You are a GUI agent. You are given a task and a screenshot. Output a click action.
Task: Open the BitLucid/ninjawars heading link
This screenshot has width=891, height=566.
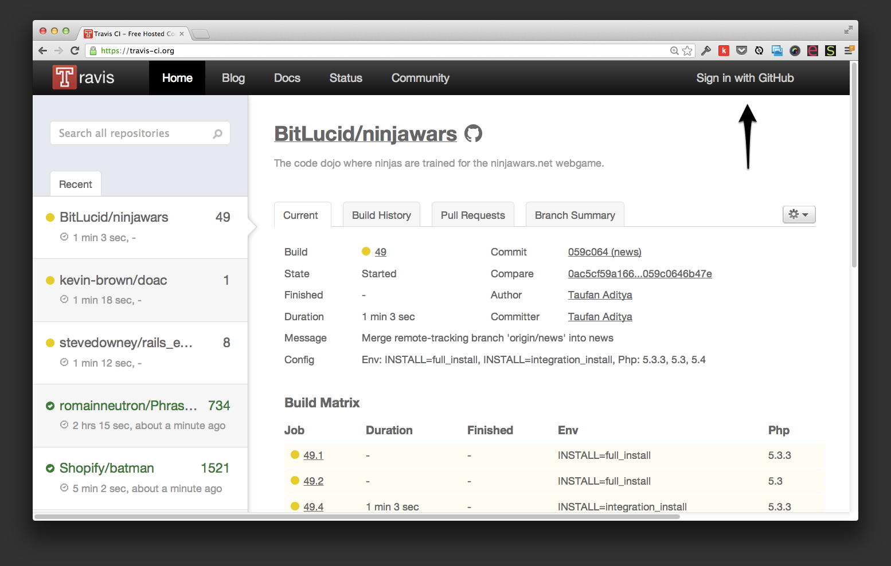click(x=365, y=133)
